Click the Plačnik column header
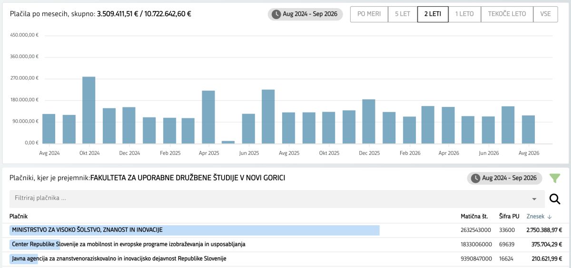 tap(19, 216)
